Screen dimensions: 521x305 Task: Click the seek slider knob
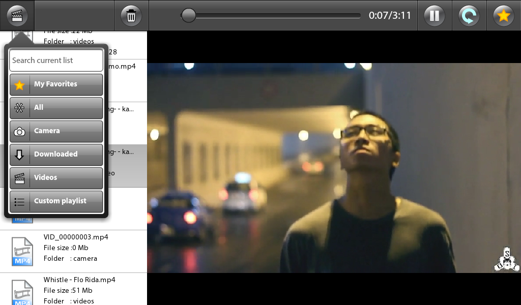tap(188, 16)
